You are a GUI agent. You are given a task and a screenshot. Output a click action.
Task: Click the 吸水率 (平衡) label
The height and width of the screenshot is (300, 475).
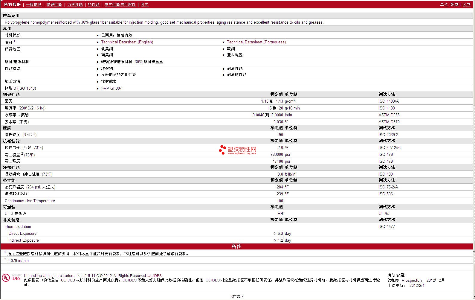click(x=17, y=122)
